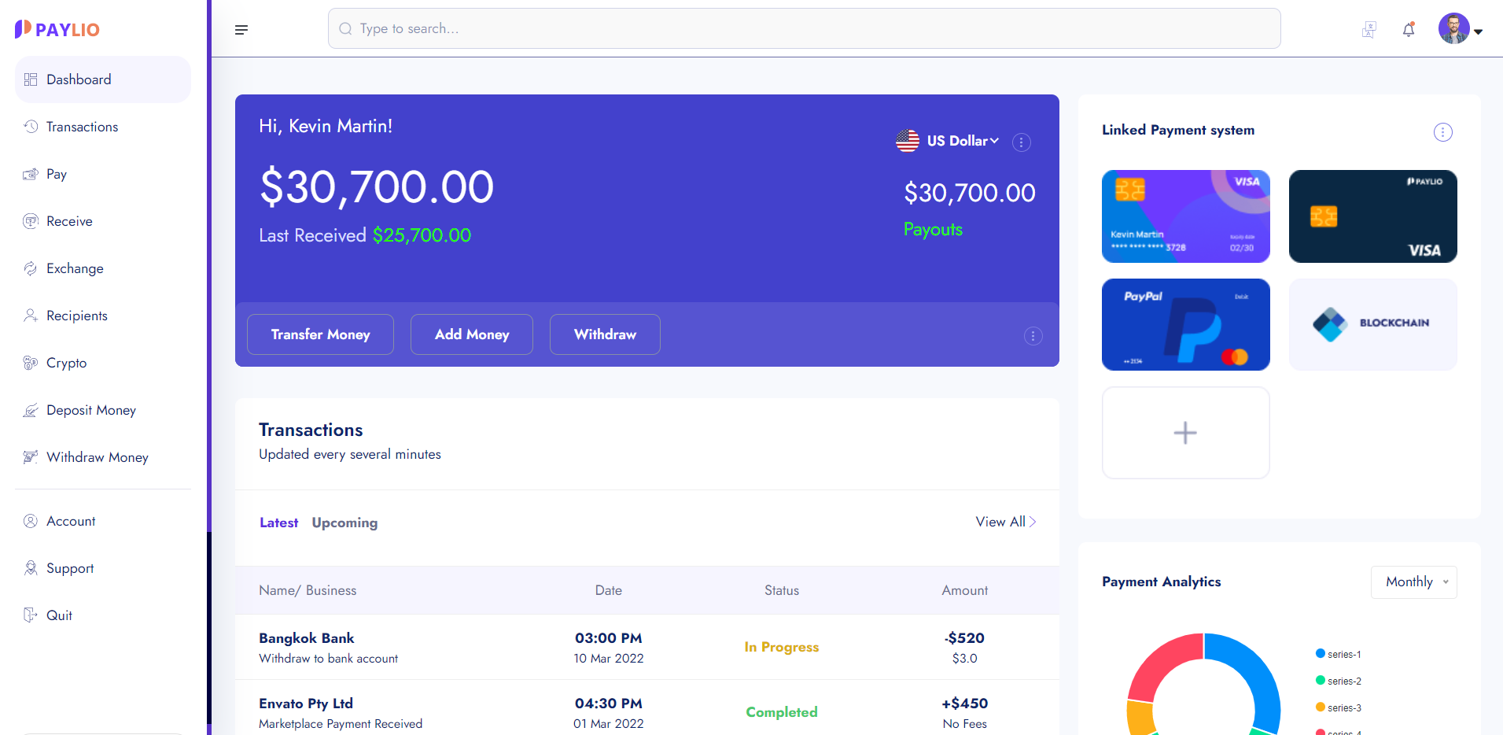The image size is (1503, 735).
Task: Click the search magnifier icon
Action: pos(345,29)
